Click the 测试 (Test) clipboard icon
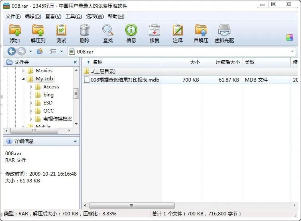 61,30
